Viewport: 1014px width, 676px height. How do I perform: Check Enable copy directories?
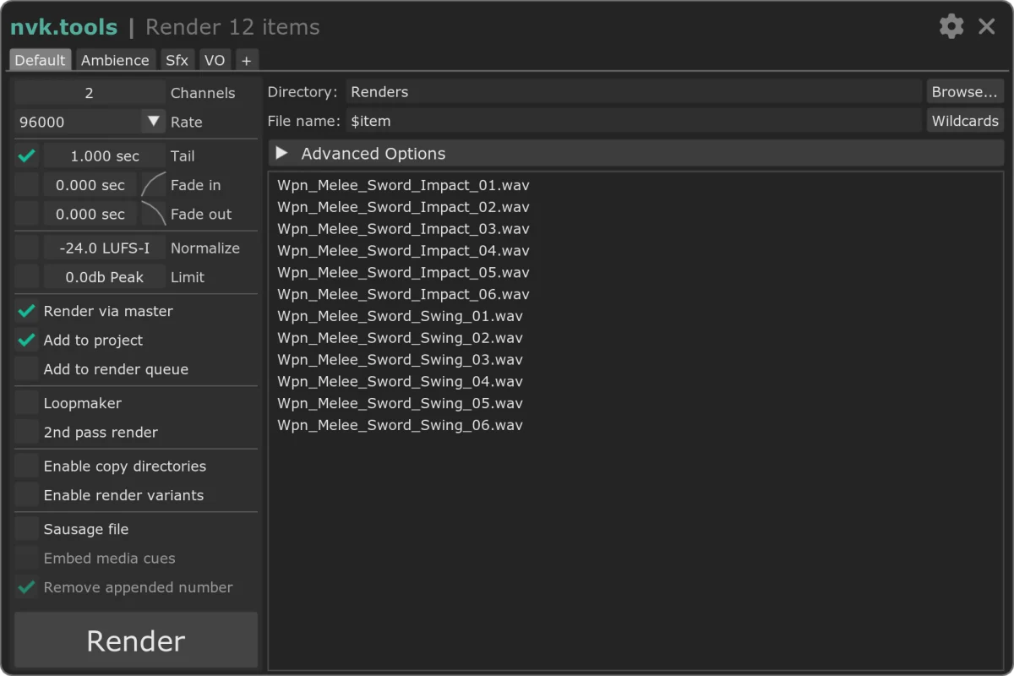pyautogui.click(x=27, y=466)
